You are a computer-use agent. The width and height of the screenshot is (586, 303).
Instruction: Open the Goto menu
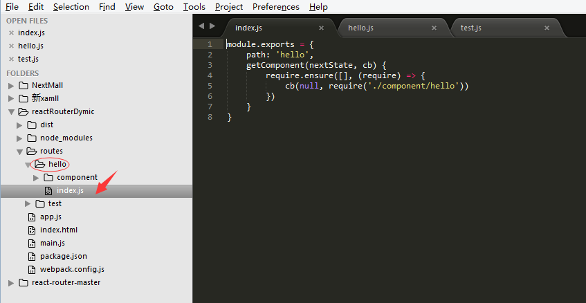point(163,7)
